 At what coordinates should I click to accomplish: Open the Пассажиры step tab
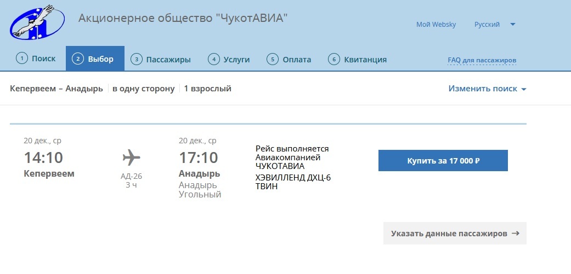tap(161, 59)
